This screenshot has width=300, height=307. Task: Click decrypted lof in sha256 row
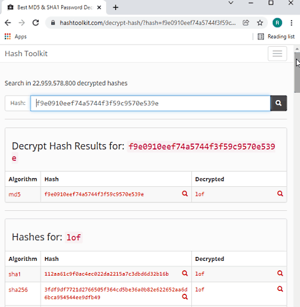point(199,290)
